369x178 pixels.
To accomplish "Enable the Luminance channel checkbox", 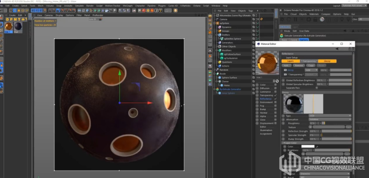I will click(x=275, y=92).
